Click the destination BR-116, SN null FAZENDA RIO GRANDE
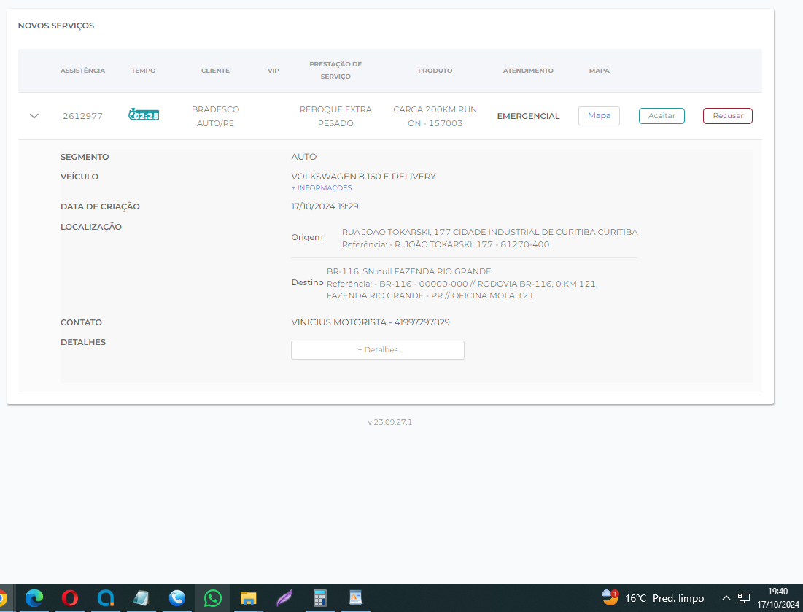This screenshot has width=803, height=612. (x=408, y=271)
